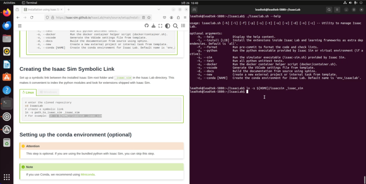Show Applications grid
This screenshot has height=184, width=366.
pos(7,177)
